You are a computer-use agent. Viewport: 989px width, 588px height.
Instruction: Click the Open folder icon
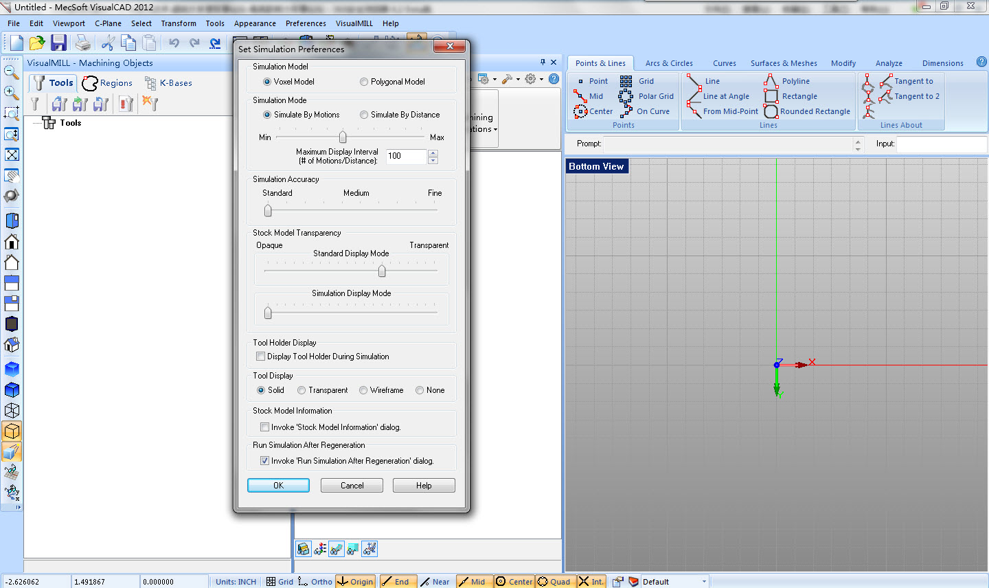[37, 43]
